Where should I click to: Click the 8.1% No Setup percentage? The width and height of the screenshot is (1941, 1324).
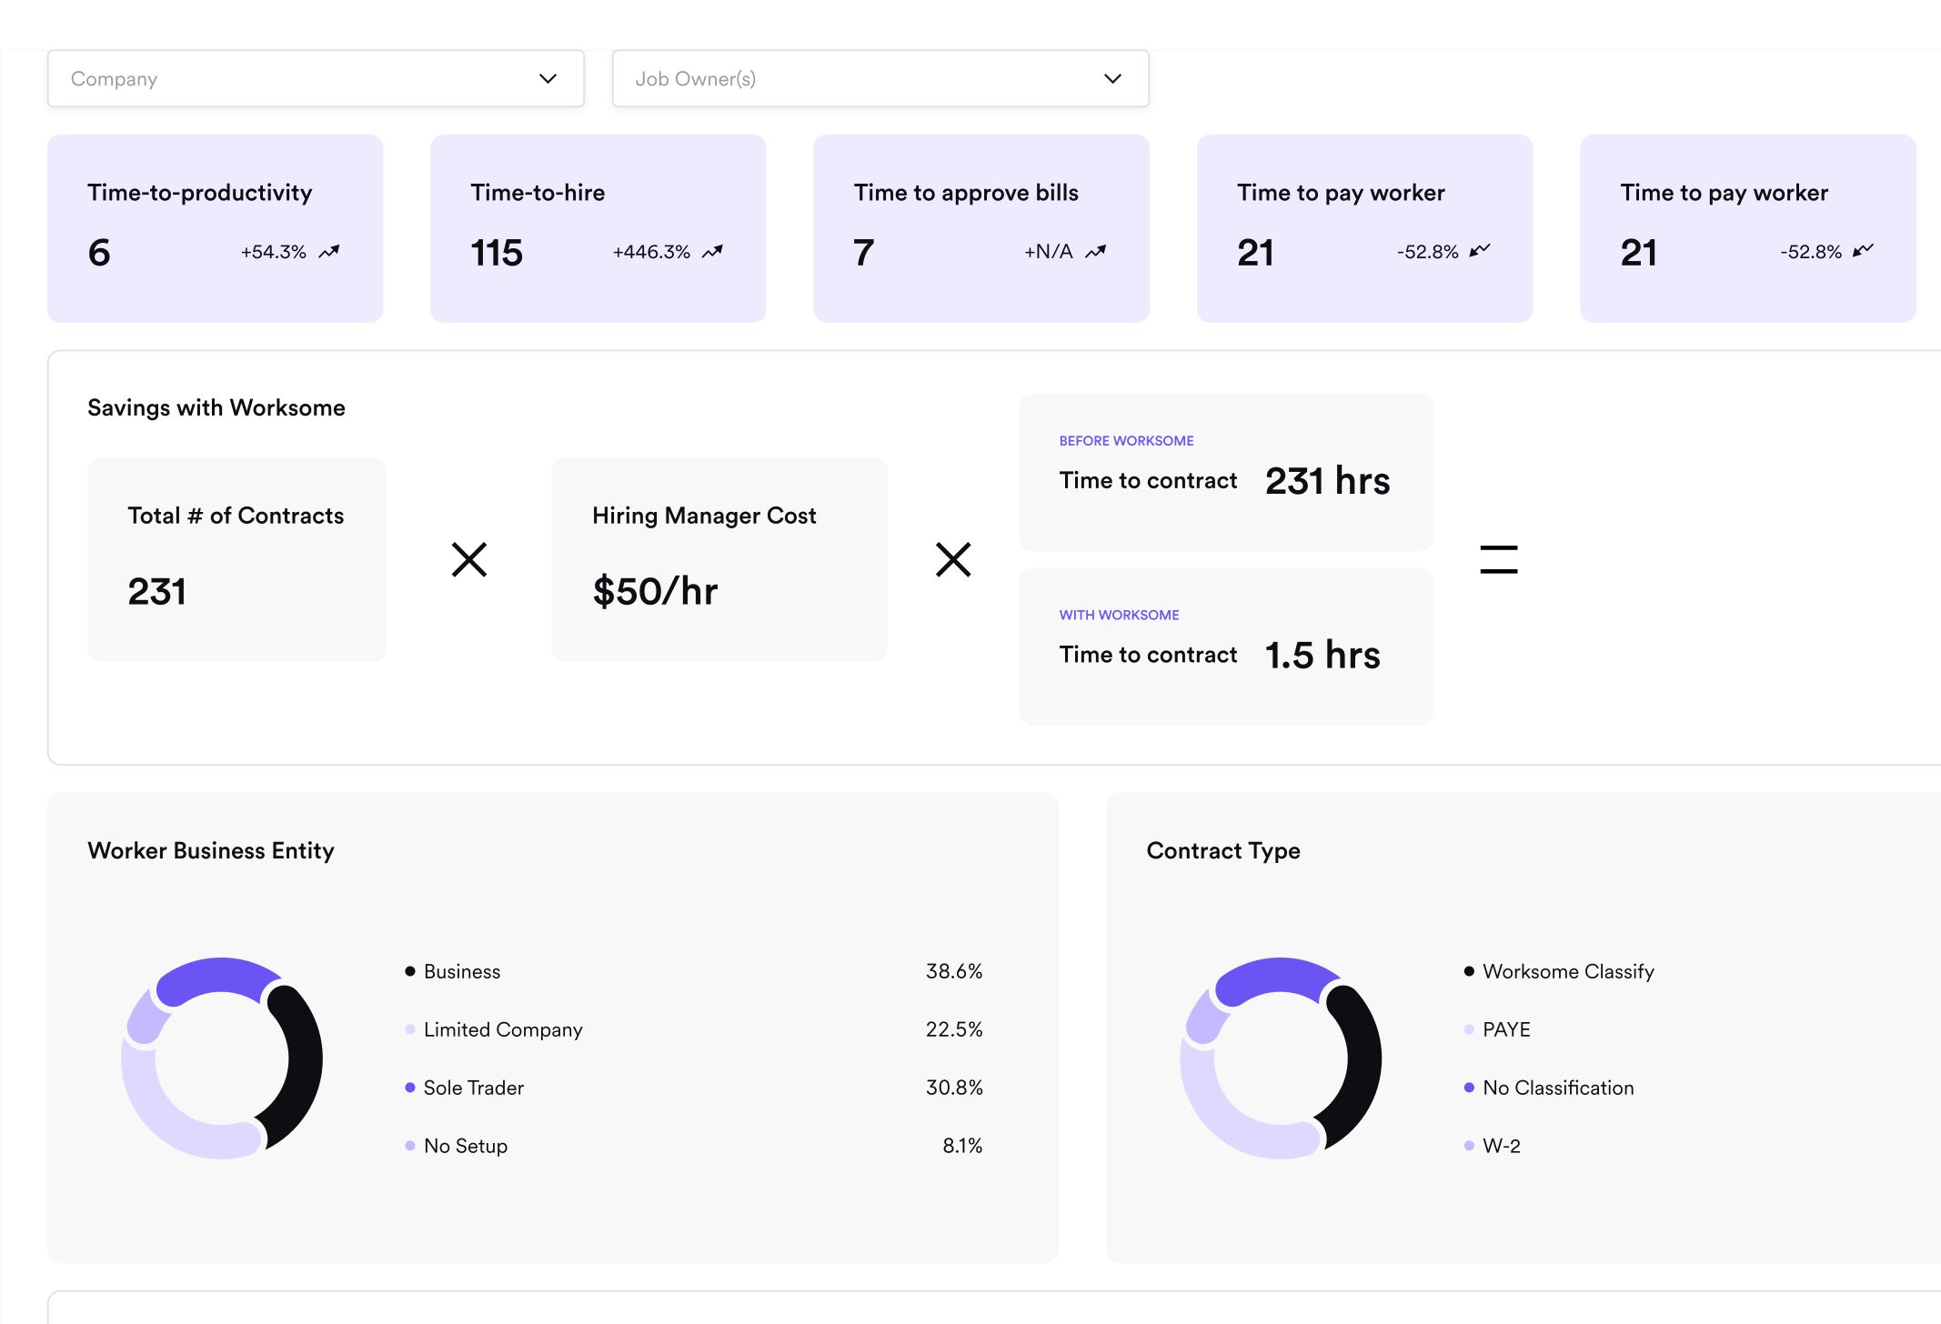[962, 1146]
